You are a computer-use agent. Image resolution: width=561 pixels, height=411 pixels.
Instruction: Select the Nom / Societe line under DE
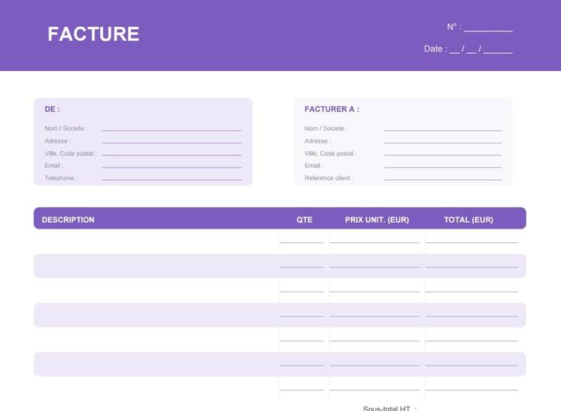[x=171, y=129]
